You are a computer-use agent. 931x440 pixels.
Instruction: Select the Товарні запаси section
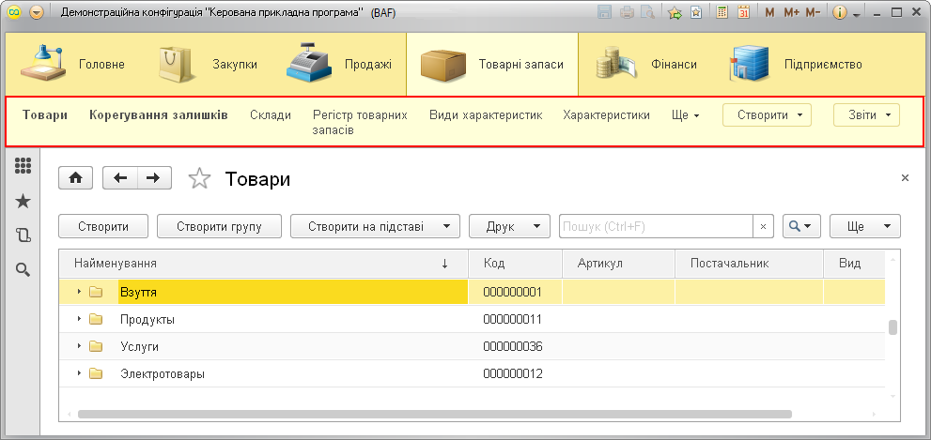tap(492, 64)
